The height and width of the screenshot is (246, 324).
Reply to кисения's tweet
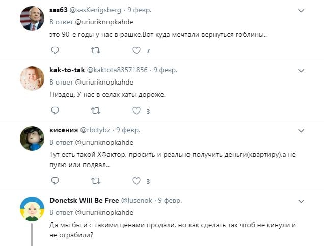[x=55, y=181]
